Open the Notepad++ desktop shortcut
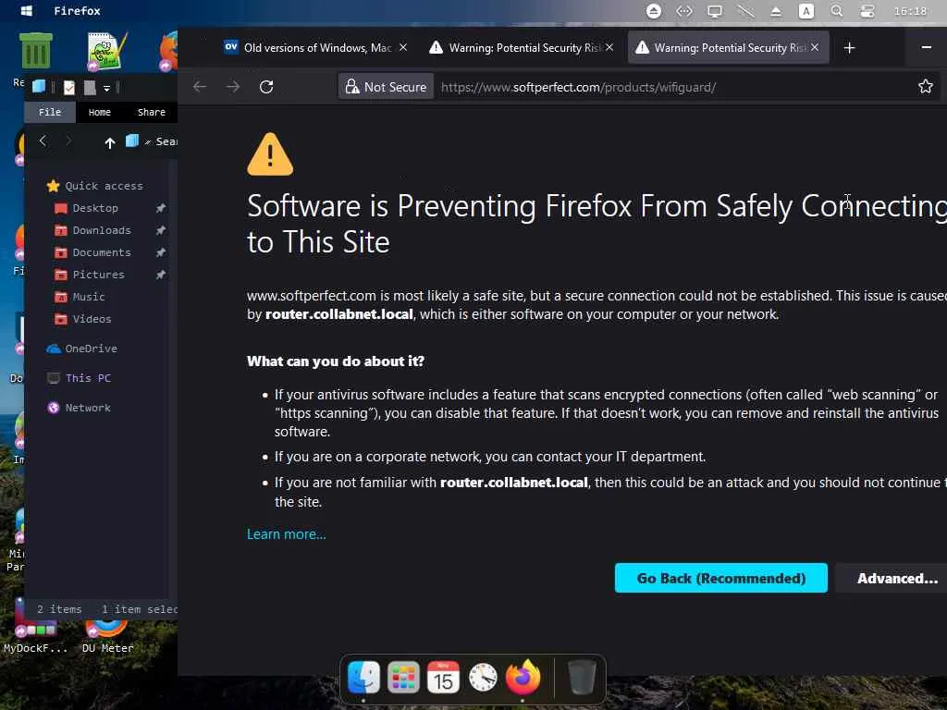The width and height of the screenshot is (947, 710). pyautogui.click(x=106, y=52)
